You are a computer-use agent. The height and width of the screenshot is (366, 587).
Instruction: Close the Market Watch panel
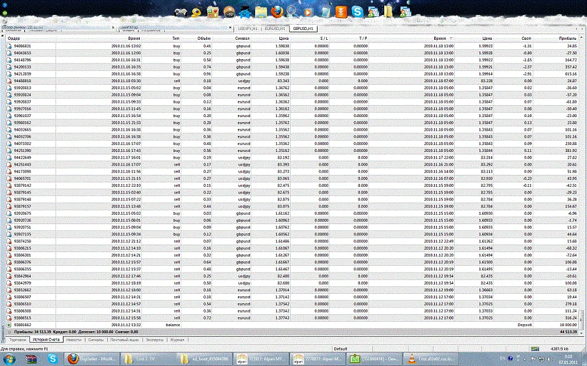(x=113, y=27)
